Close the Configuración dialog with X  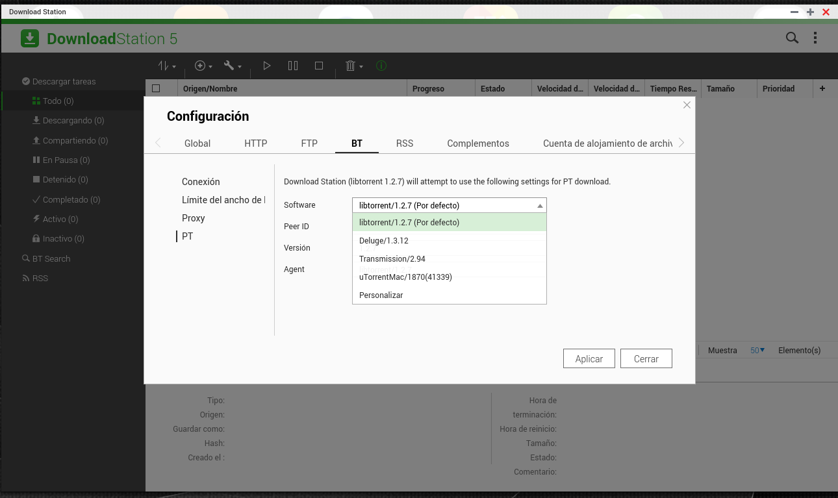[687, 105]
